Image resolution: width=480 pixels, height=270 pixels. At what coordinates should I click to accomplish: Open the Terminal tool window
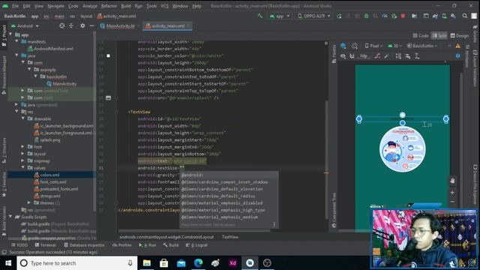45,245
